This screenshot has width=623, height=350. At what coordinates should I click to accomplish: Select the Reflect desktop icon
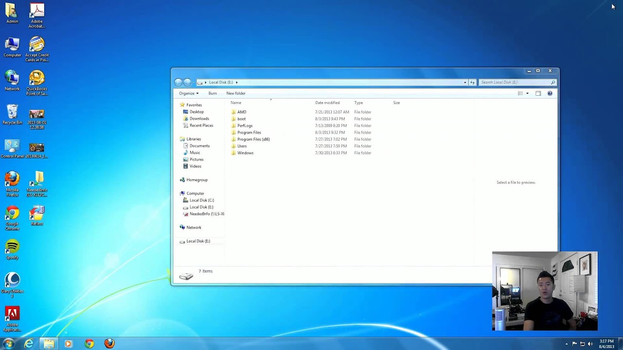(x=37, y=216)
